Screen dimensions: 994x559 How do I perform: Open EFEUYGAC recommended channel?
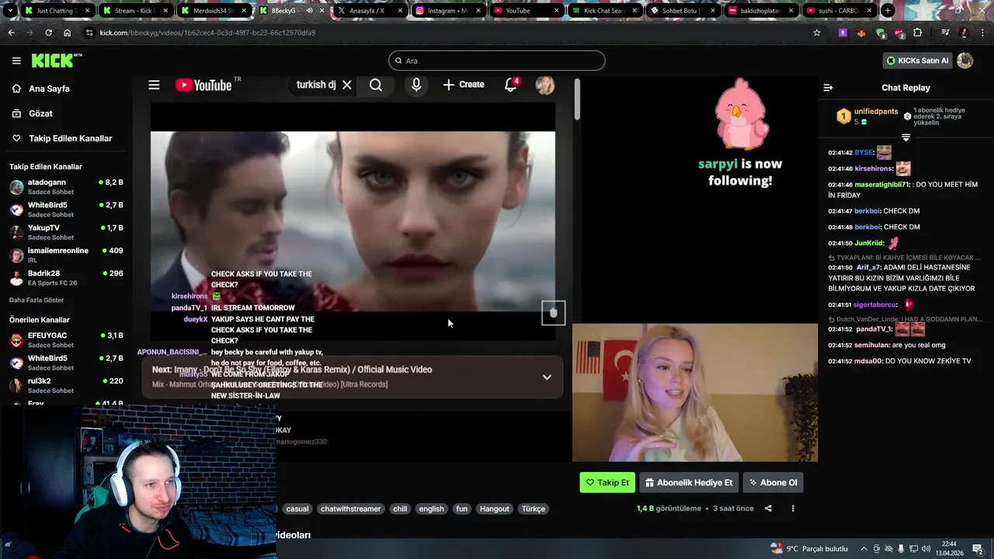66,340
